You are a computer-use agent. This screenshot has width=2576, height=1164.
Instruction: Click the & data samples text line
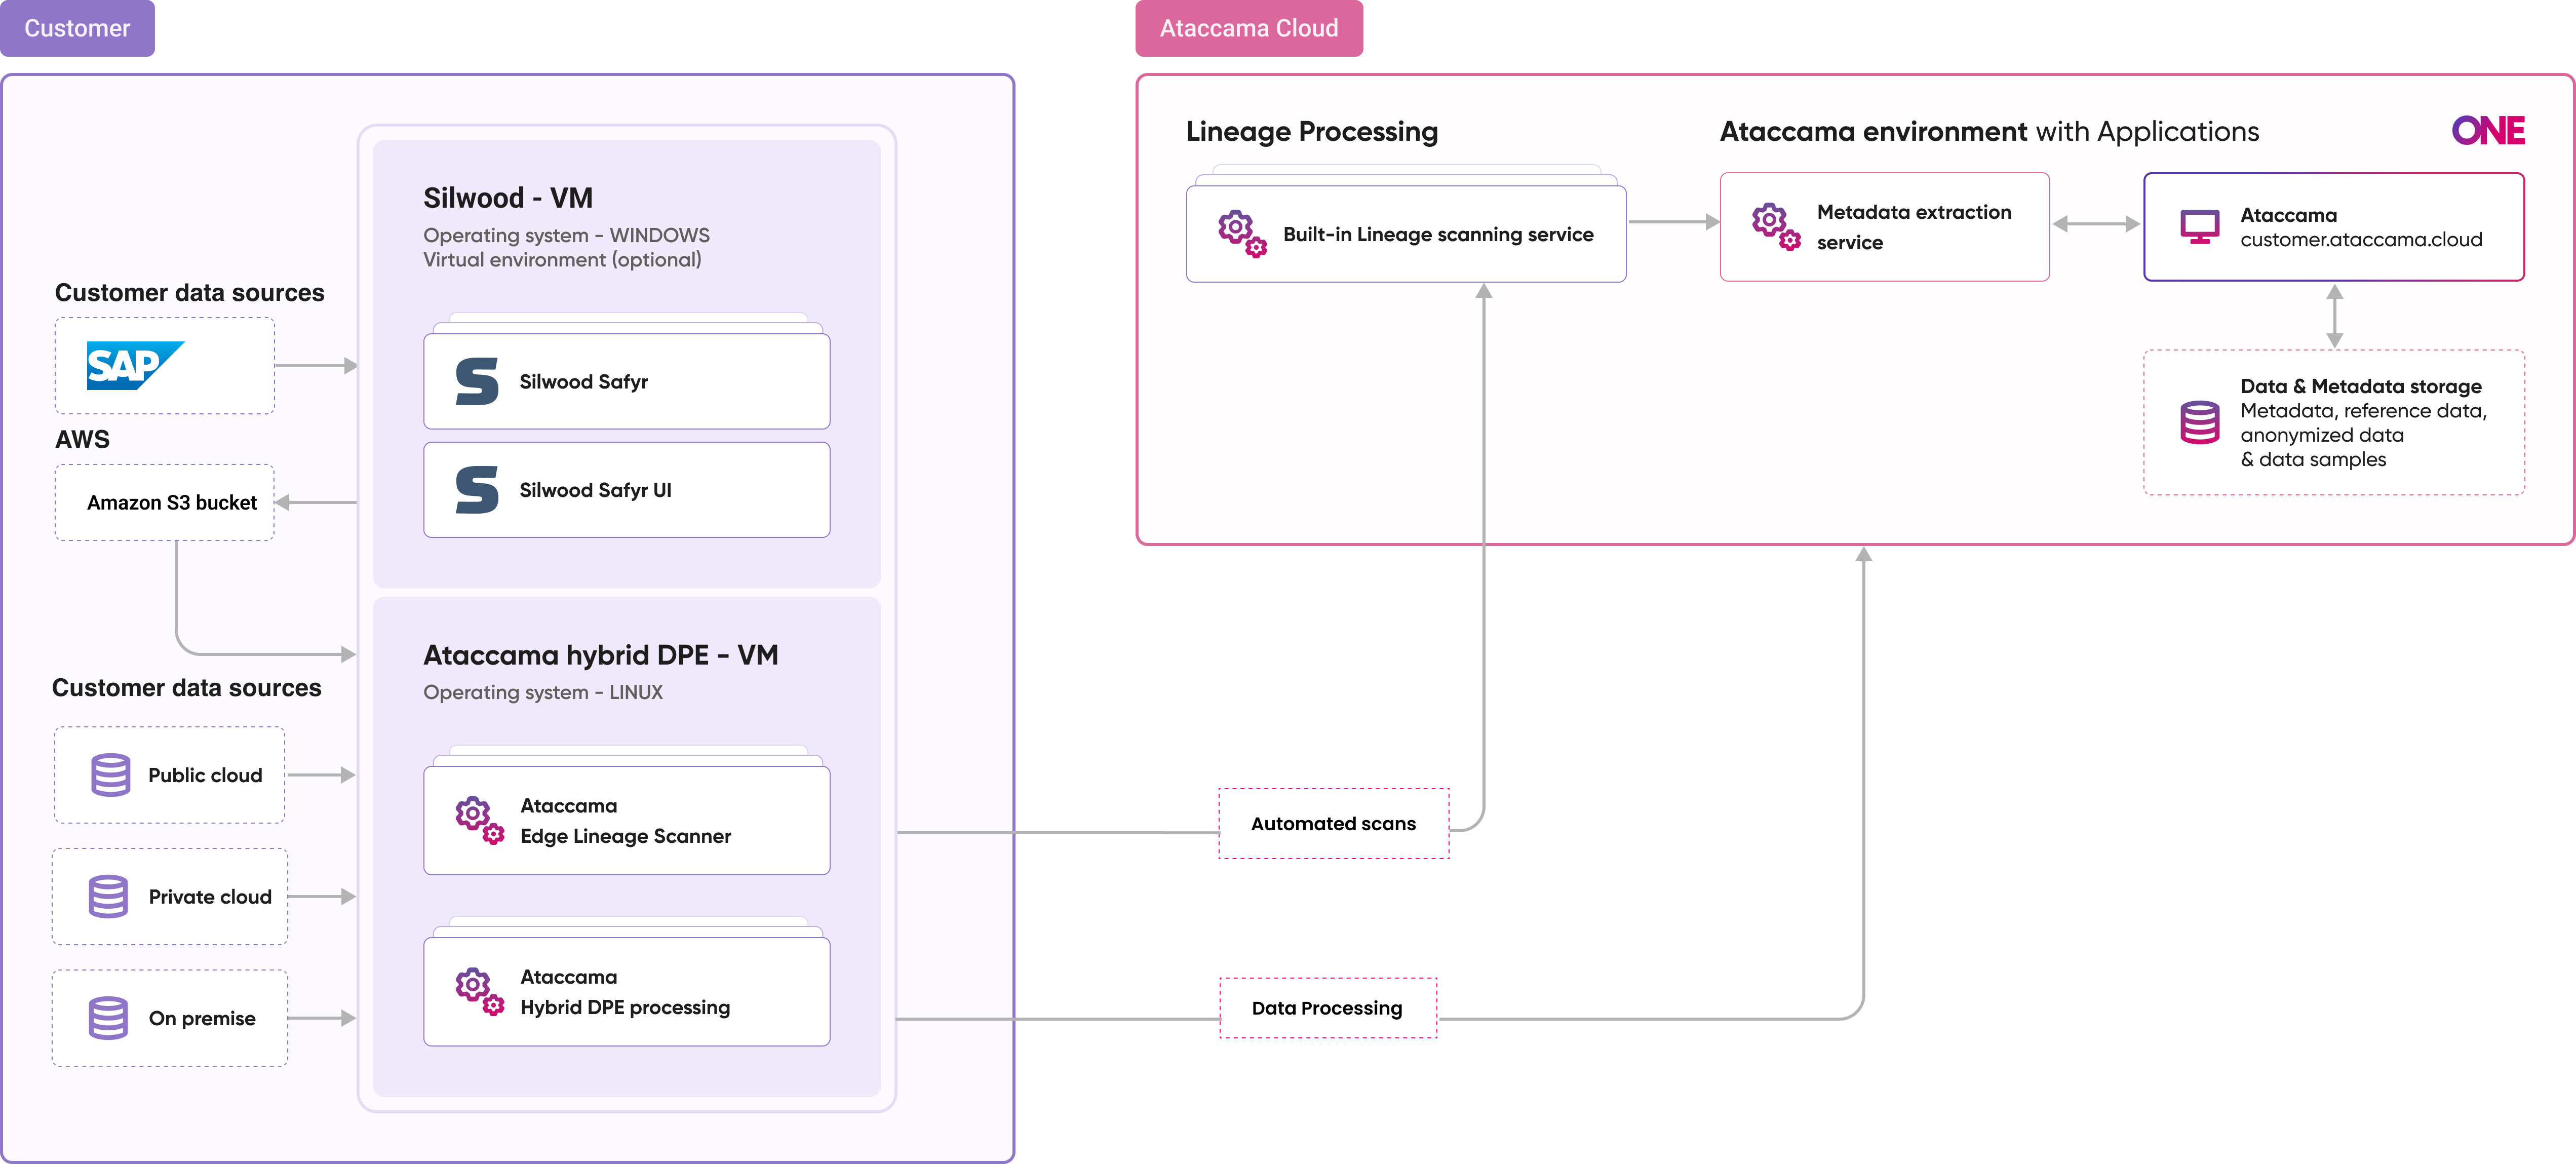2313,460
